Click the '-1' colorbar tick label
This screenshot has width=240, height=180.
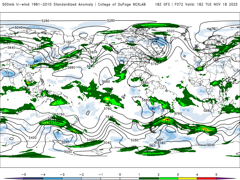(100, 175)
